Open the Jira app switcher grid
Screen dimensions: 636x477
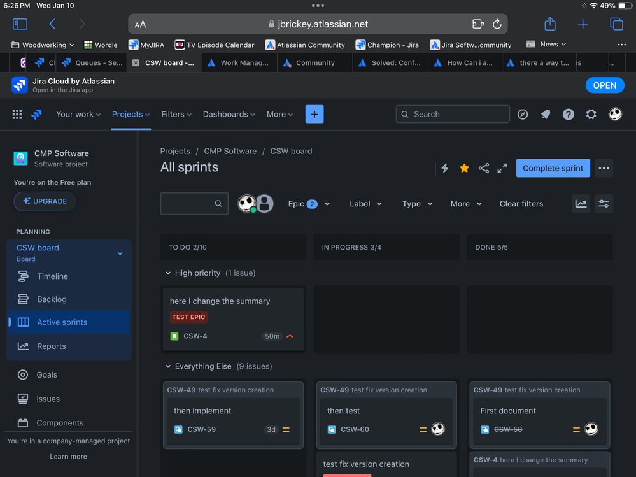click(x=17, y=115)
